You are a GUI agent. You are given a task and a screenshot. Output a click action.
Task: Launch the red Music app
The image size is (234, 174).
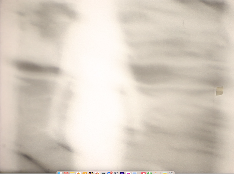coord(143,173)
